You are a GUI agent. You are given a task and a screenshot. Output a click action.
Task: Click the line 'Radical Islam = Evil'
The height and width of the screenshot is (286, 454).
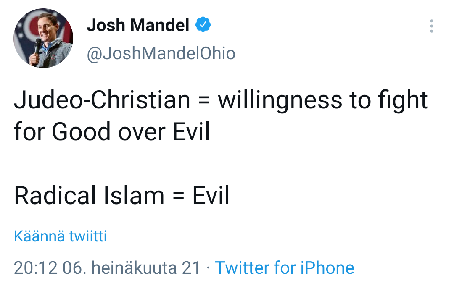pos(121,195)
